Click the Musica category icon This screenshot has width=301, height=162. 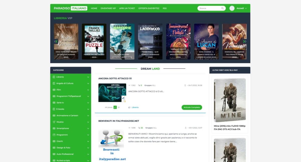pos(54,122)
